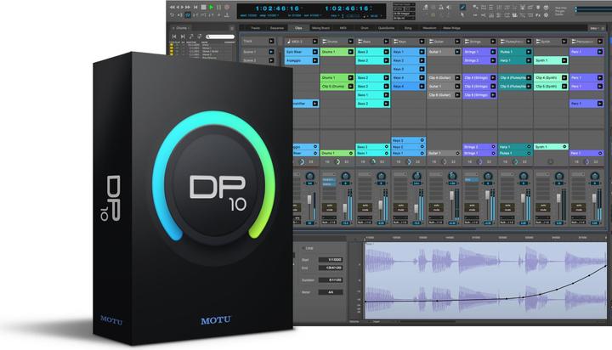
Task: Select the Pointer arrow tool
Action: click(x=462, y=14)
